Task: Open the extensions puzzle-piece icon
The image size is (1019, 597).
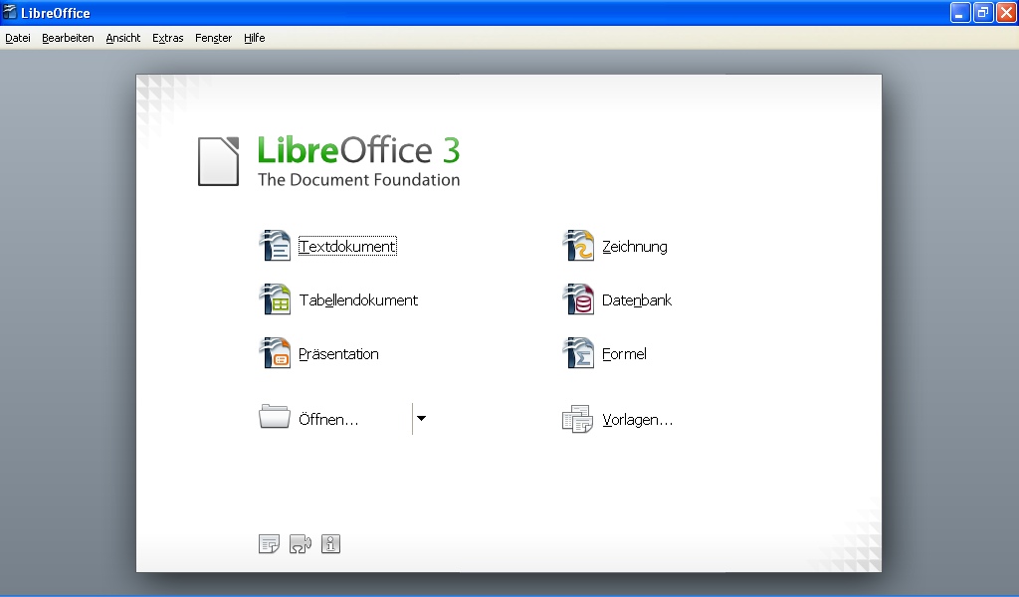Action: (x=301, y=544)
